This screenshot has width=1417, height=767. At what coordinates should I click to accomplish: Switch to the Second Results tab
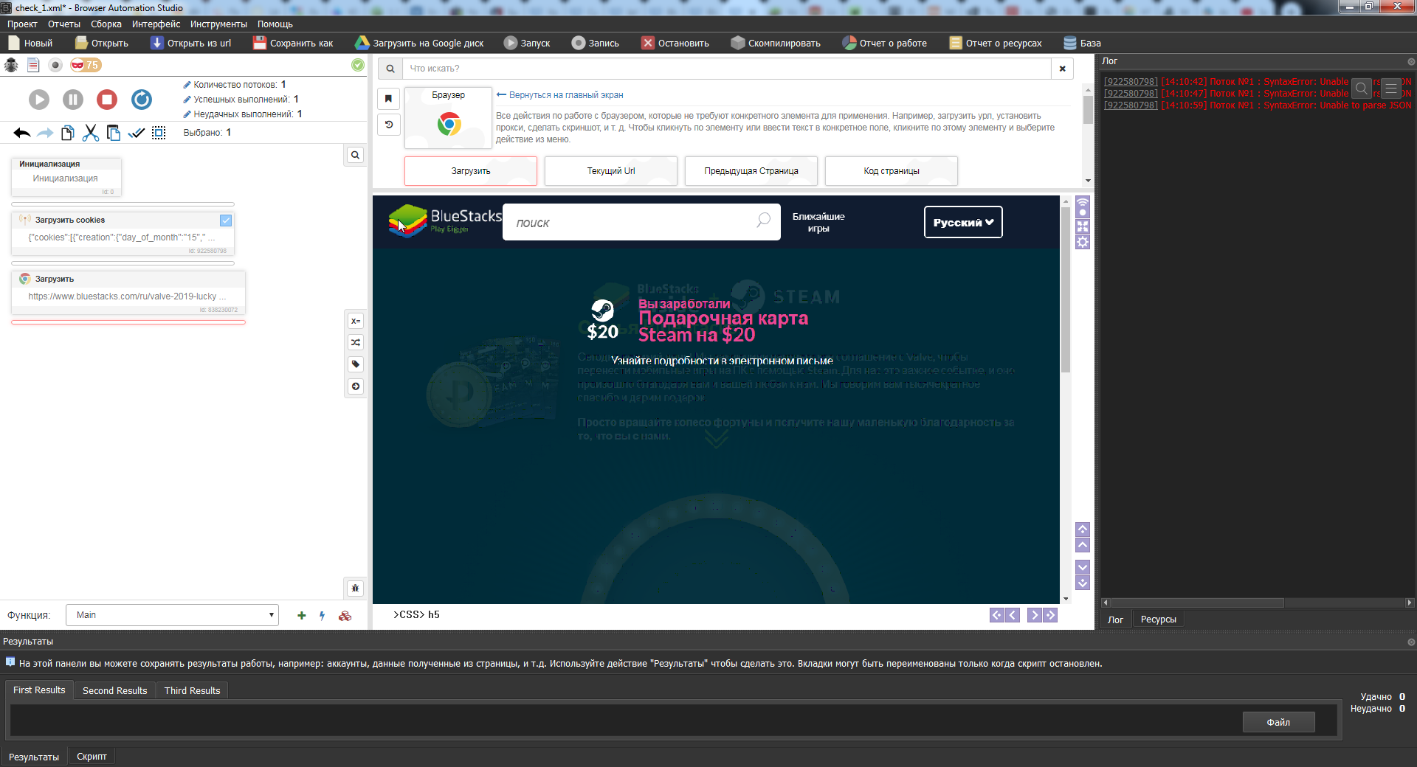pyautogui.click(x=115, y=690)
